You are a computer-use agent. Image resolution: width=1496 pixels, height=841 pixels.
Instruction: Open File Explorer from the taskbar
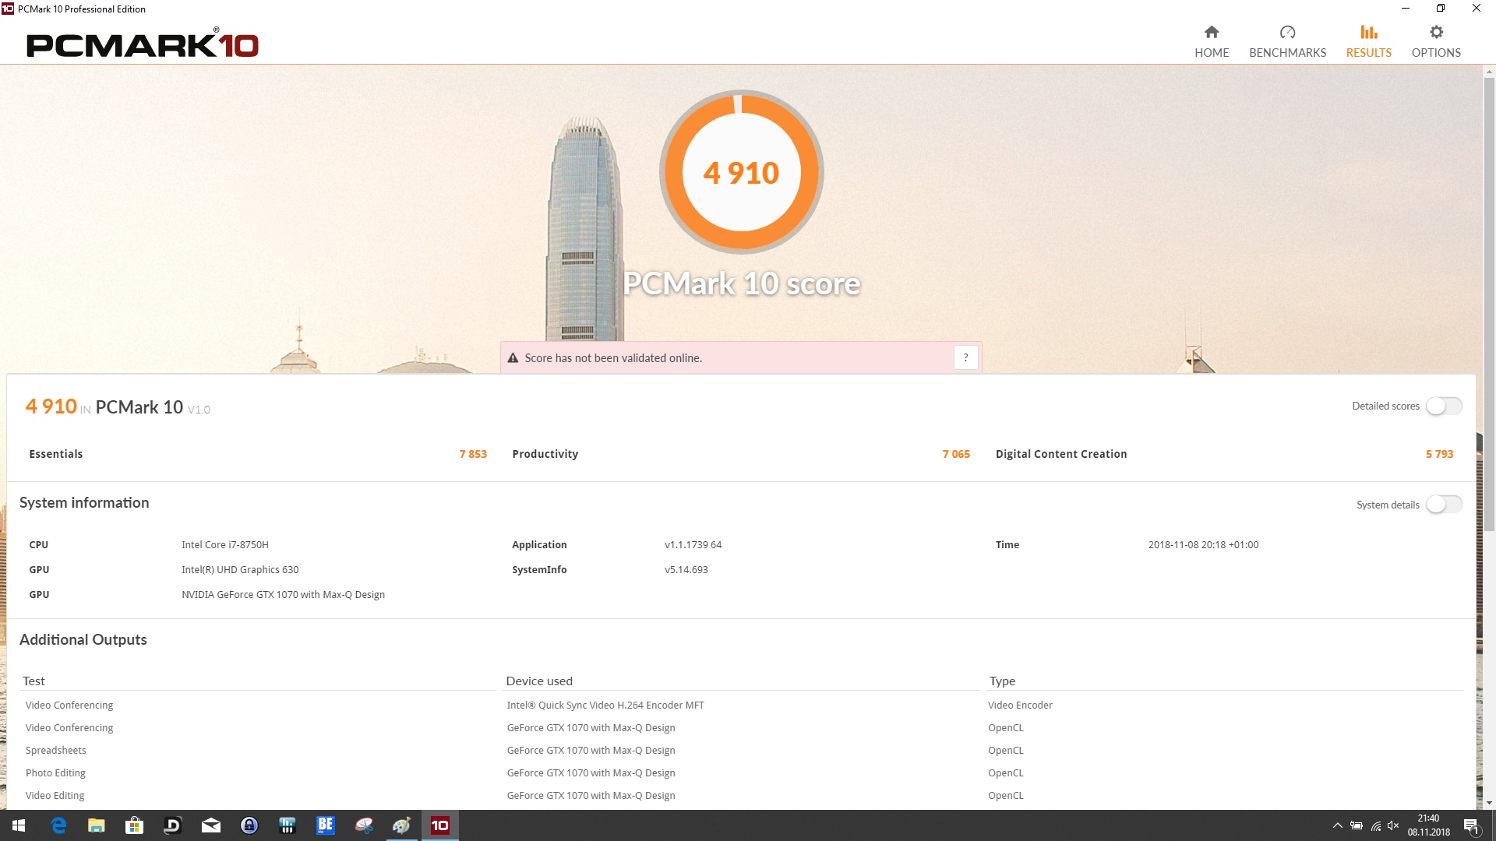coord(97,825)
